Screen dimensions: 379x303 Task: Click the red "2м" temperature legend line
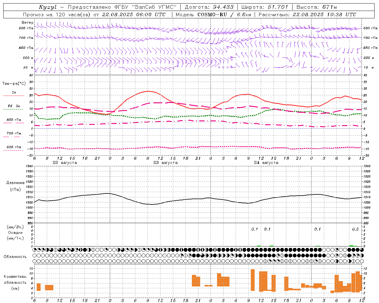pos(14,96)
